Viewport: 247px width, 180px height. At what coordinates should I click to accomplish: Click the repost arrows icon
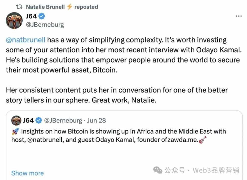tap(19, 7)
